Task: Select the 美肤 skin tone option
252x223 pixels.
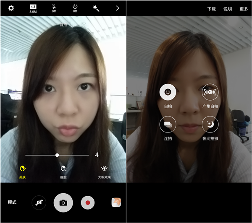Action: (x=22, y=171)
